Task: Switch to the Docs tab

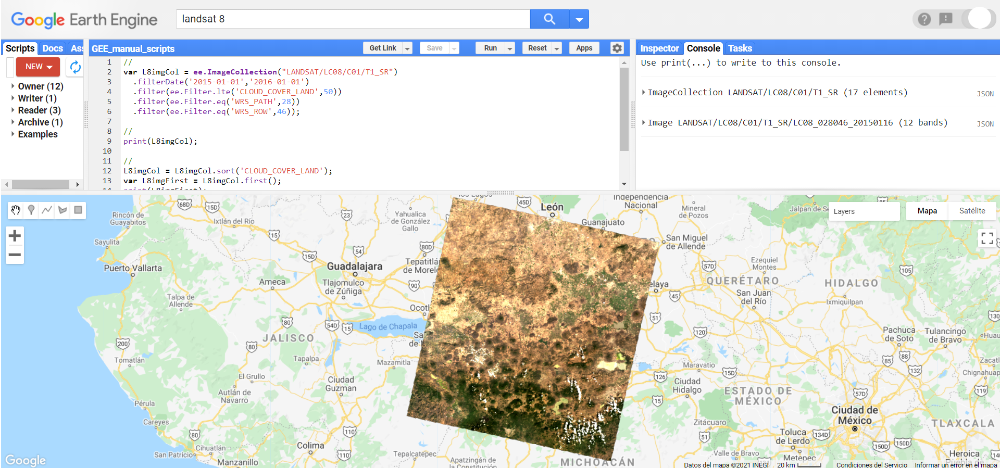Action: tap(53, 48)
